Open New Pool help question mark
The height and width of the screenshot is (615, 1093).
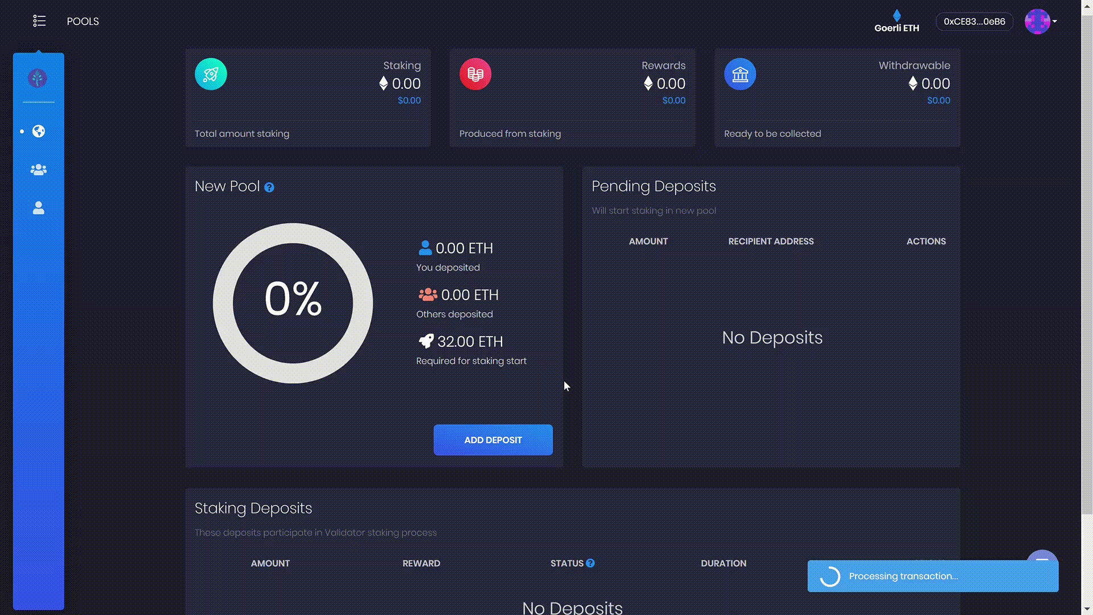269,187
